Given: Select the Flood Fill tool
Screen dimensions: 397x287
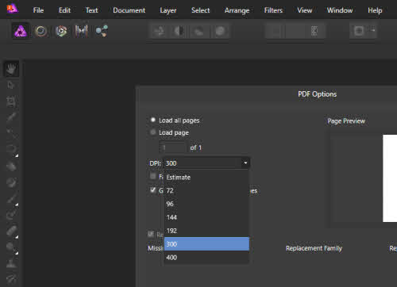Looking at the screenshot, I should click(11, 166).
